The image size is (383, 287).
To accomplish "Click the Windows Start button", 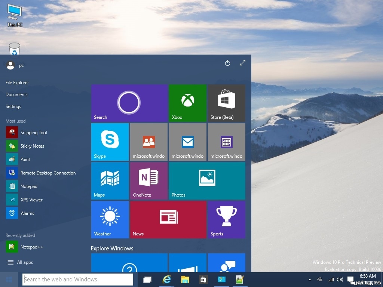I will (x=9, y=280).
